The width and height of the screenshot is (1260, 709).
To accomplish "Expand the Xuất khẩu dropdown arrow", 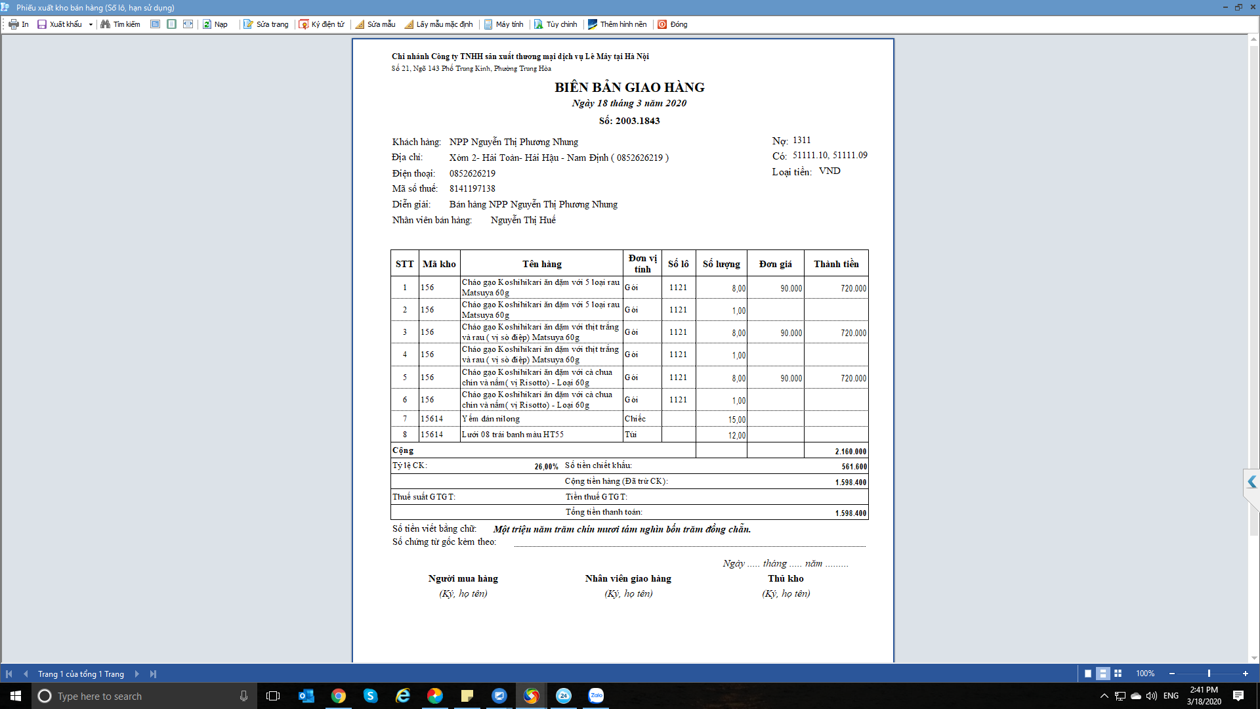I will tap(91, 25).
